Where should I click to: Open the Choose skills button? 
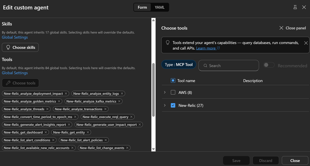click(x=20, y=47)
